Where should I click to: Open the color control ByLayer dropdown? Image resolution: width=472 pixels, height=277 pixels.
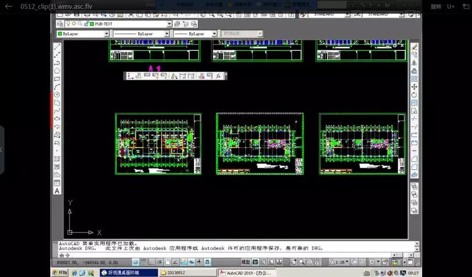coord(106,34)
